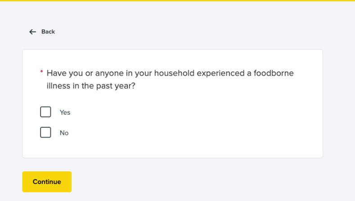
Task: Click the "Yes" option label
Action: 65,112
